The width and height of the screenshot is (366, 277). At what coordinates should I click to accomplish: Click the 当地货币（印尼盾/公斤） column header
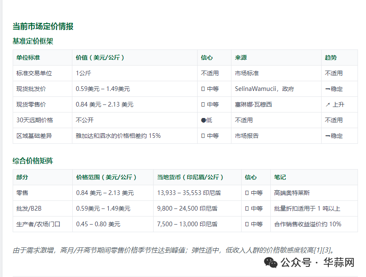(x=190, y=177)
